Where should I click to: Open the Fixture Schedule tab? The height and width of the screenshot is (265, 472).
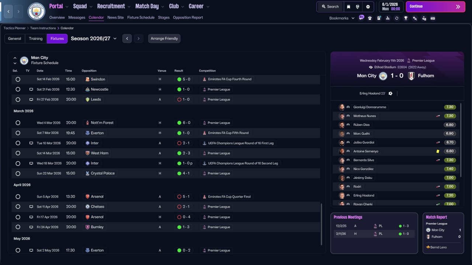pos(141,17)
